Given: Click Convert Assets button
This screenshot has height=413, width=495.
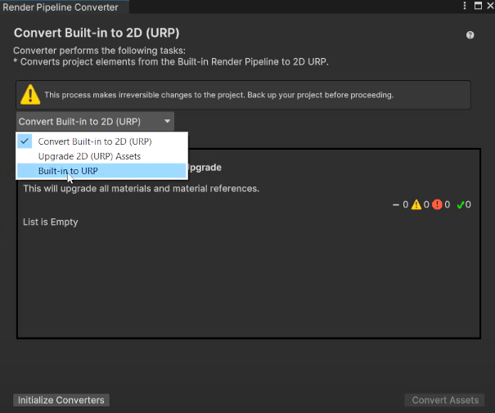Looking at the screenshot, I should click(x=445, y=400).
